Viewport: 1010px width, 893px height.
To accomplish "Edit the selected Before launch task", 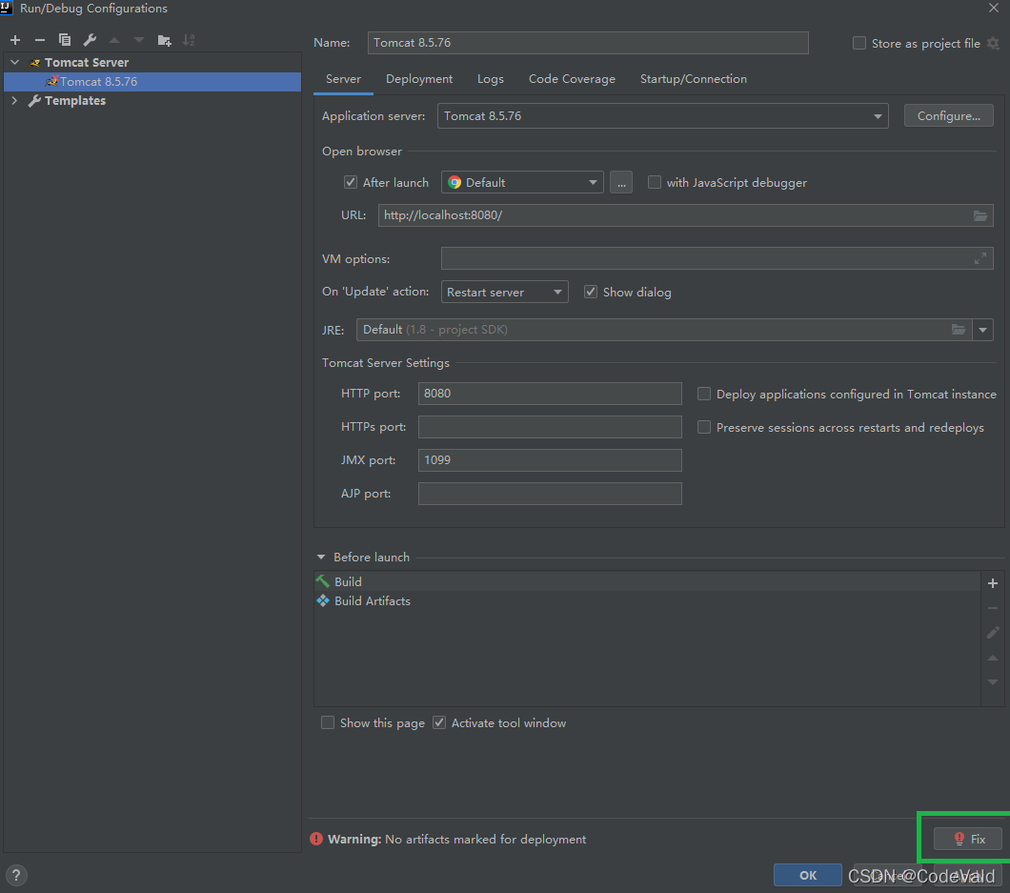I will tap(993, 633).
